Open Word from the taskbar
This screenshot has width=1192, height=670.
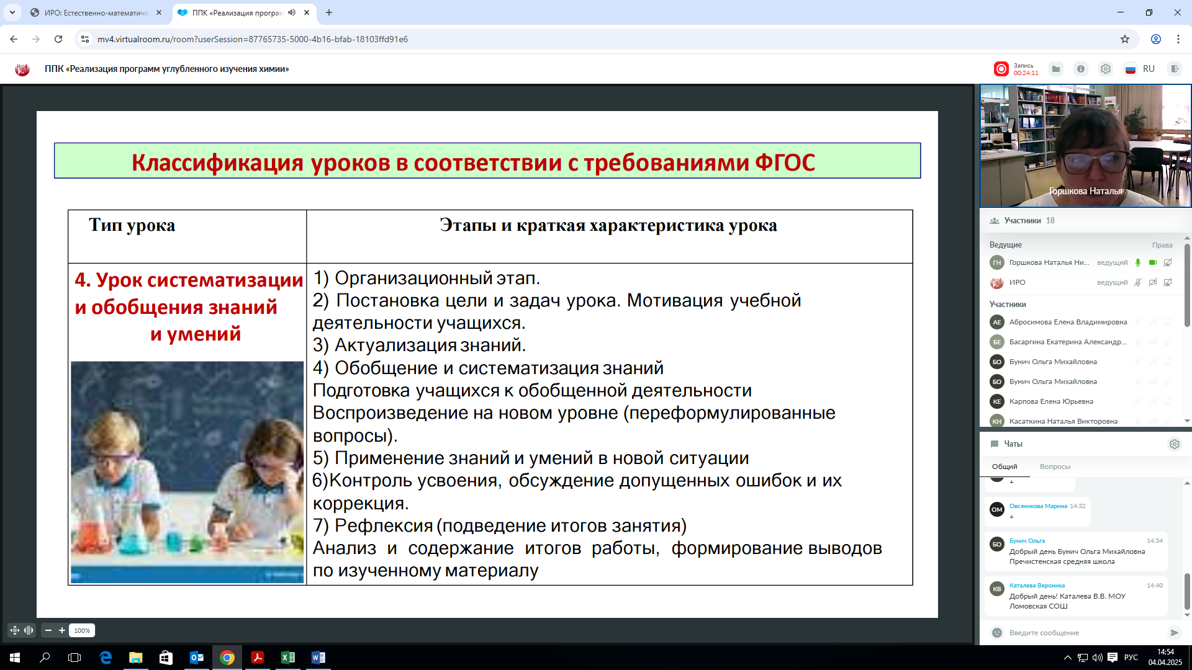pyautogui.click(x=318, y=658)
